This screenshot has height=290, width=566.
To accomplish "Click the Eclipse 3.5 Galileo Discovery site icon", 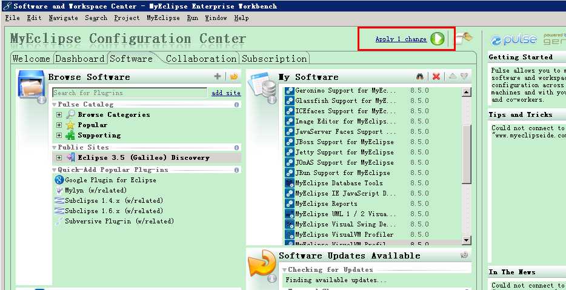I will (71, 157).
